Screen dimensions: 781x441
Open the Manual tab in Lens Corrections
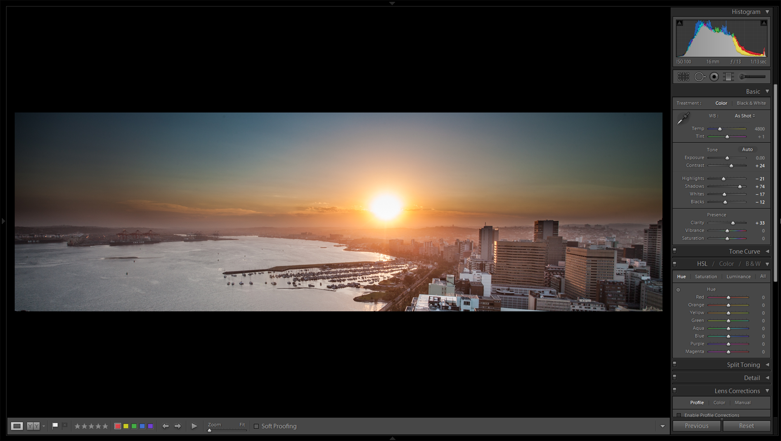742,403
